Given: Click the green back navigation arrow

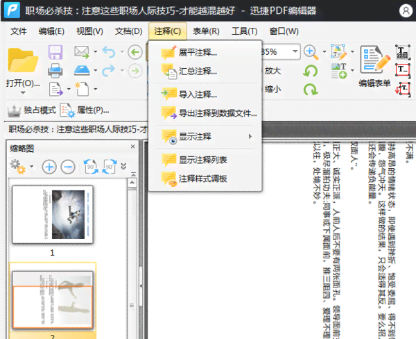Looking at the screenshot, I should [135, 52].
